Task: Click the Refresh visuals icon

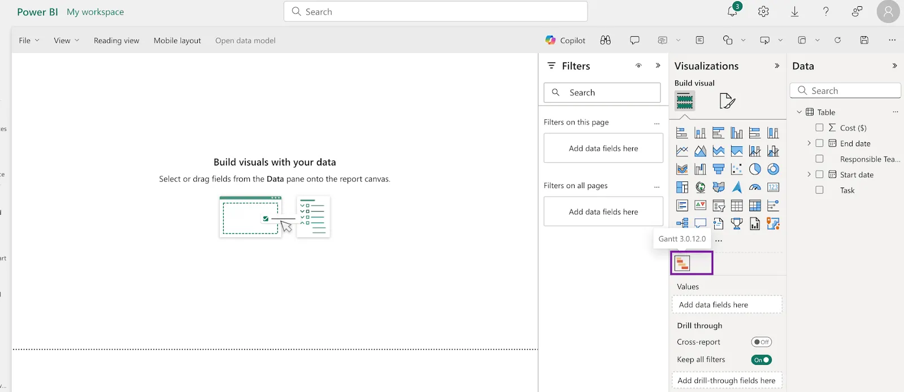Action: pyautogui.click(x=837, y=40)
